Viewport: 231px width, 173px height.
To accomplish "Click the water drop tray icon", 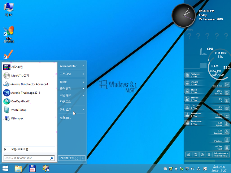I will [x=176, y=169].
